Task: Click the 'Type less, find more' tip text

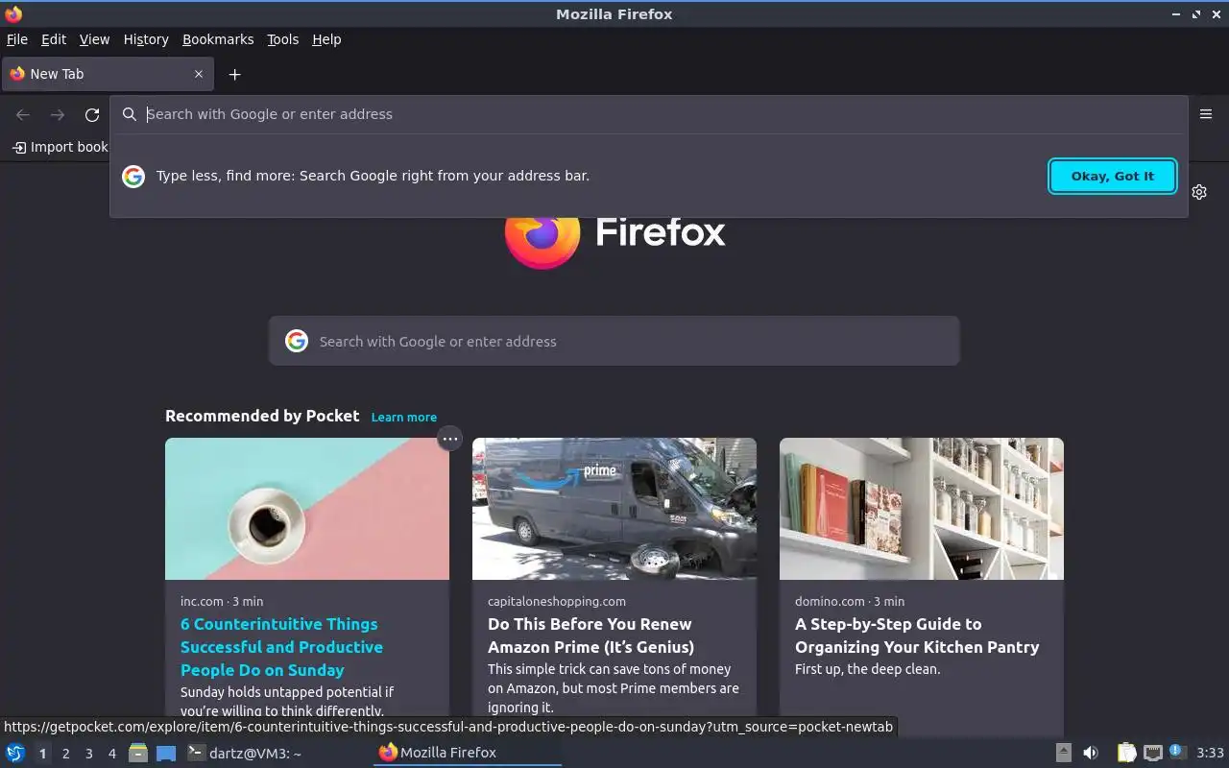Action: point(373,176)
